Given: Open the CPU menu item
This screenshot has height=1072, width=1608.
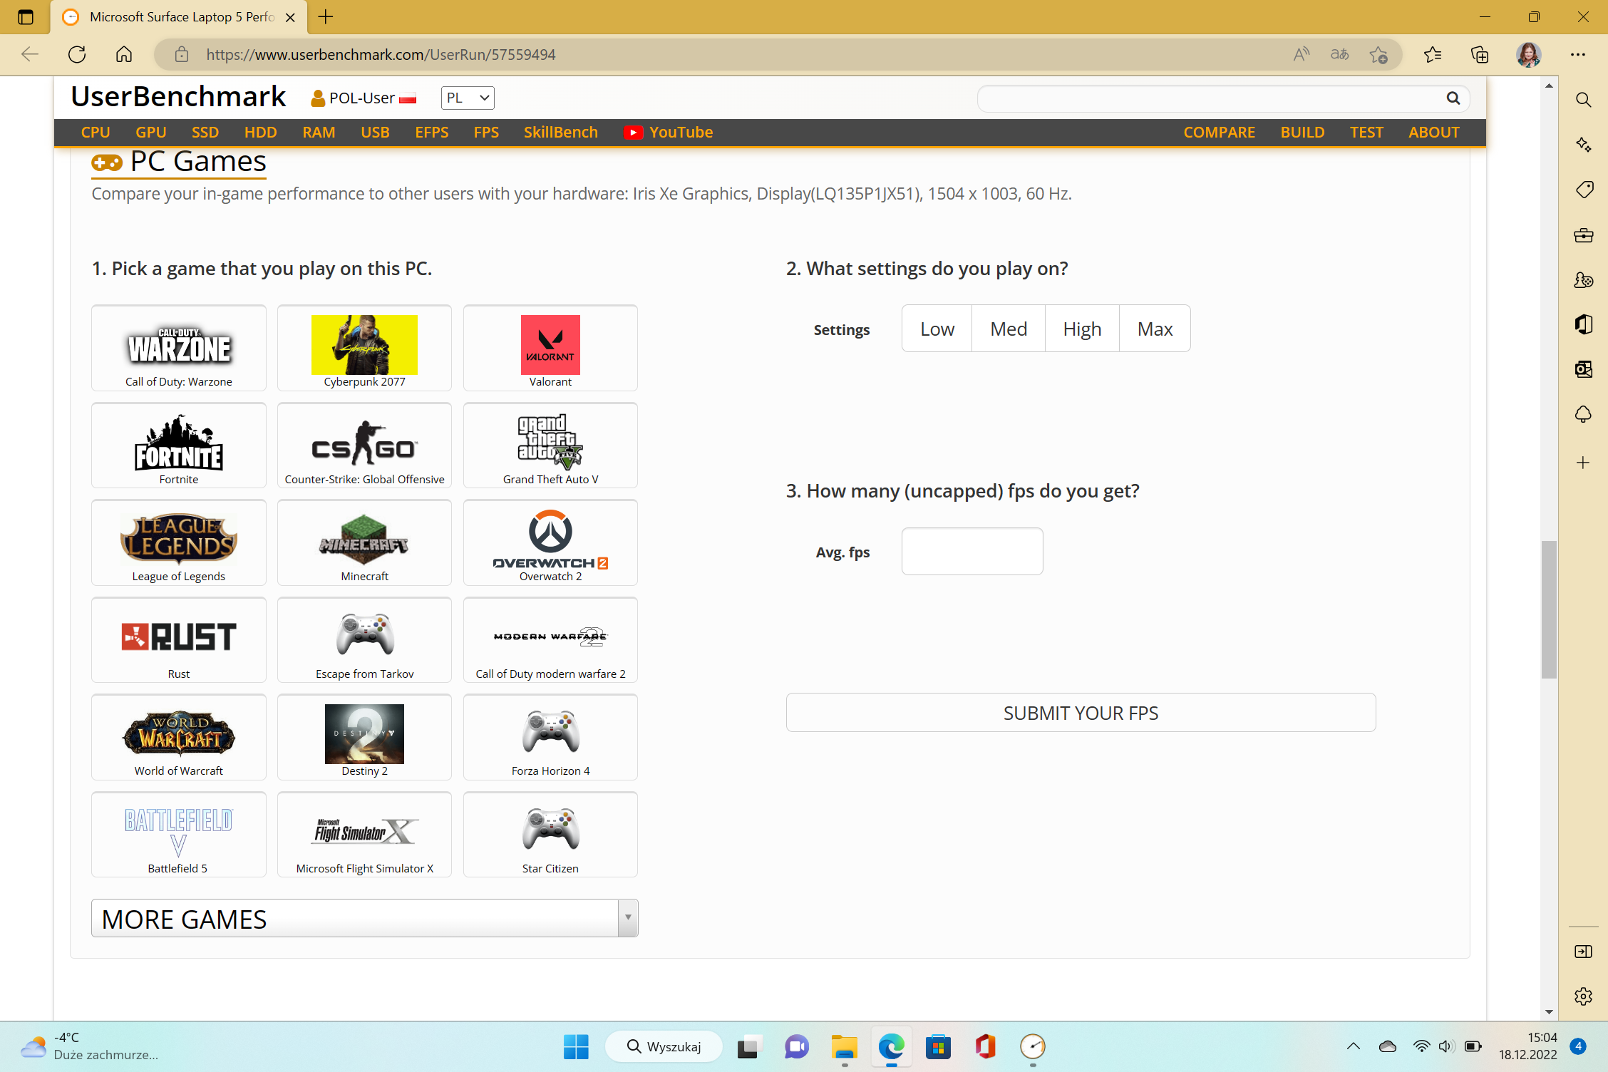Looking at the screenshot, I should point(96,133).
